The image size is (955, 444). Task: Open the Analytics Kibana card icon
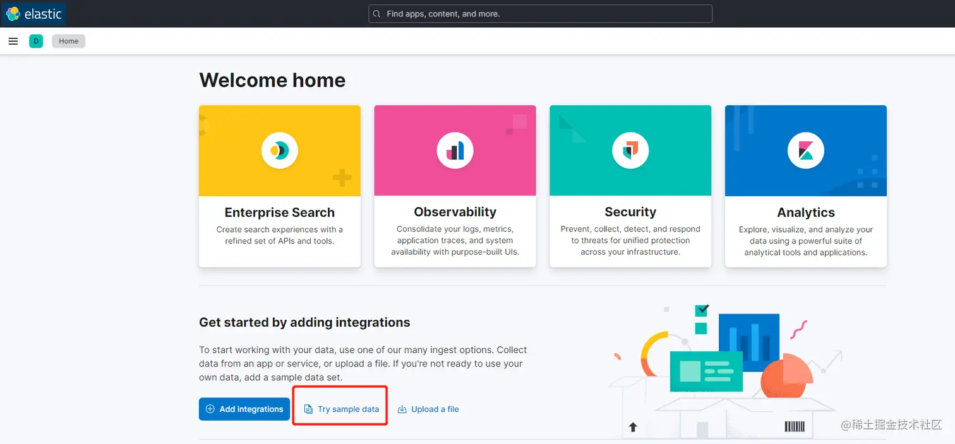point(806,150)
